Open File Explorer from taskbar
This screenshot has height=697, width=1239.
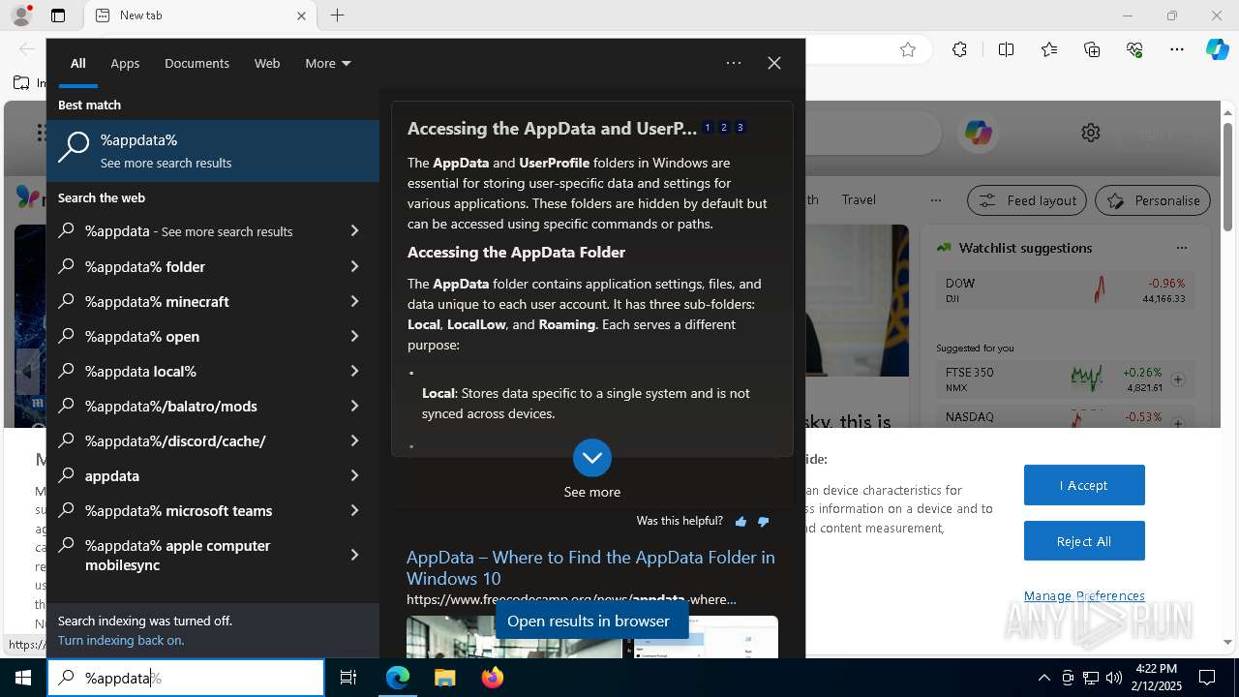[444, 678]
